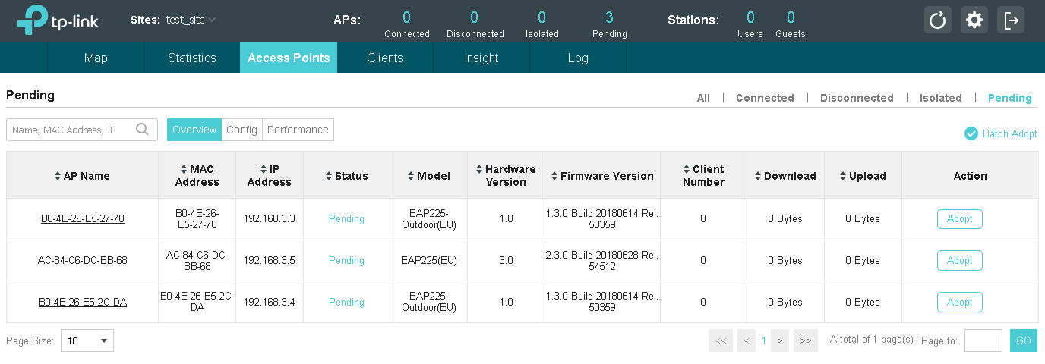1045x364 pixels.
Task: Open settings gear icon
Action: click(974, 20)
